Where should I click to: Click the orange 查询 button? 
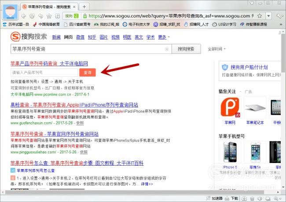pos(88,72)
